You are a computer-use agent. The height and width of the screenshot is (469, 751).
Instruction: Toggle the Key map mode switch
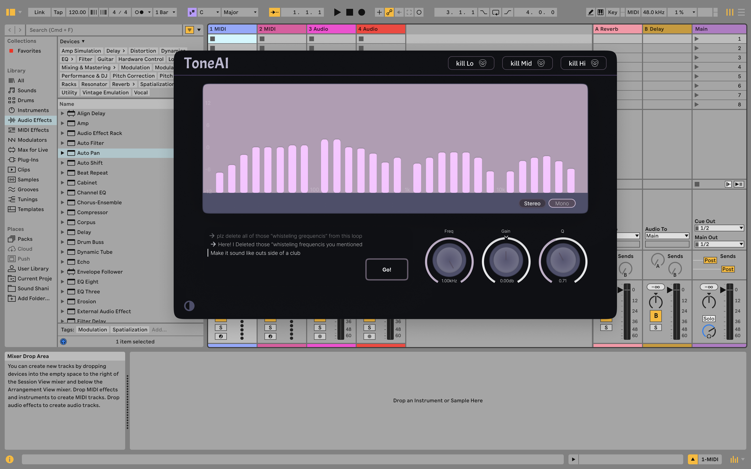[612, 12]
